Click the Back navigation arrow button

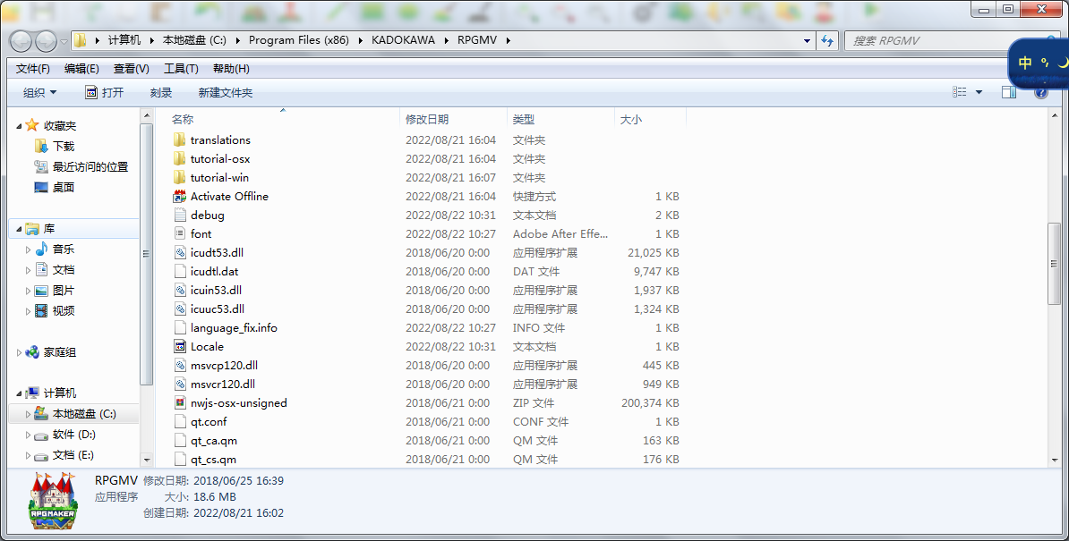click(x=21, y=41)
